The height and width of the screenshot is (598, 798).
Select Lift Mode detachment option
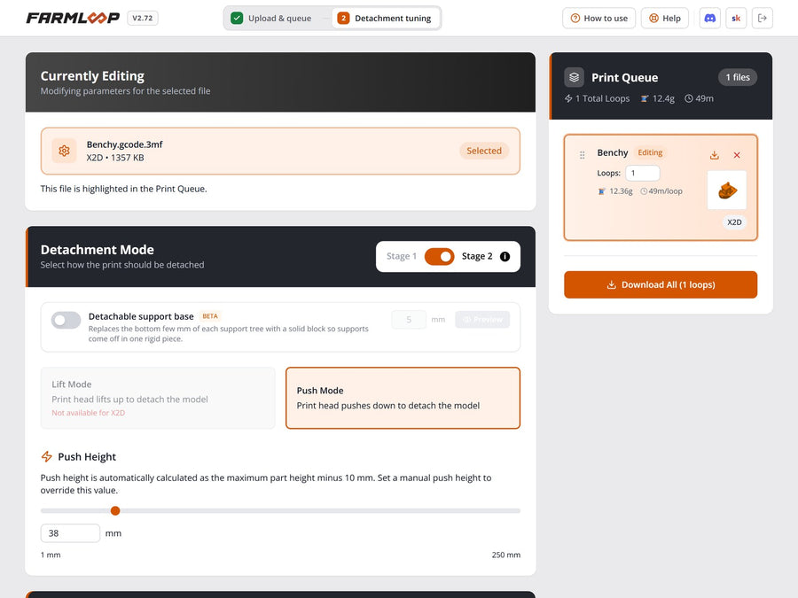(158, 398)
